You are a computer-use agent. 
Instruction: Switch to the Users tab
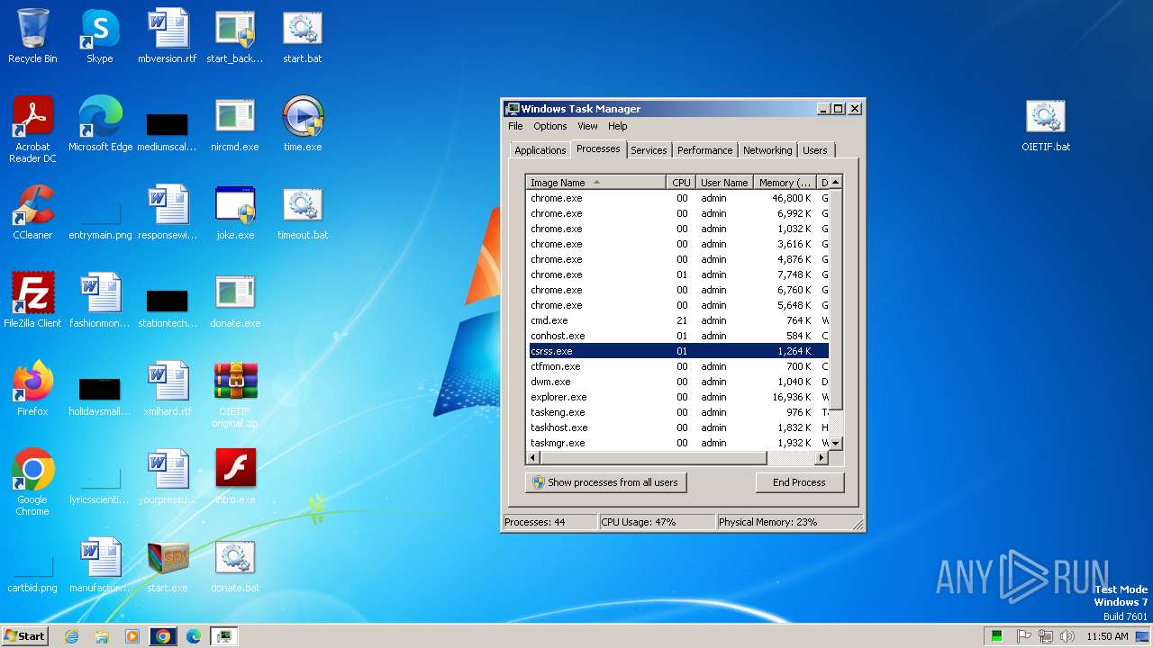point(814,150)
